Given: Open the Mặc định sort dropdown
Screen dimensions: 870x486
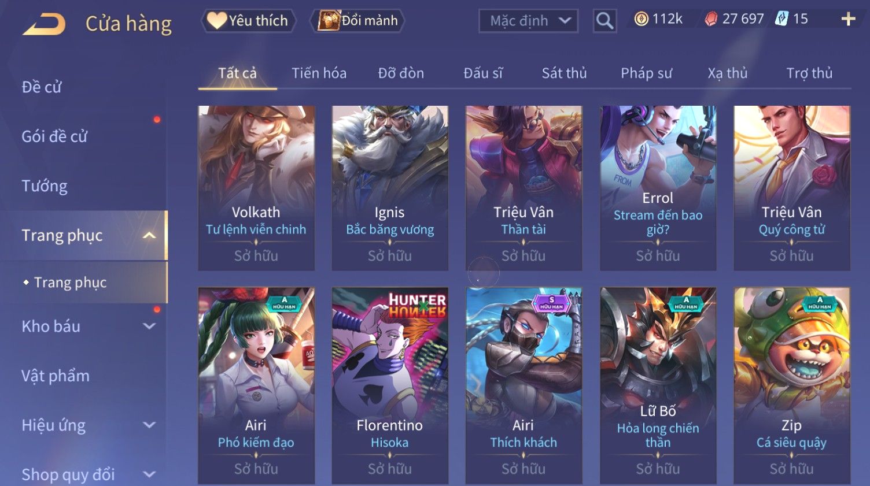Looking at the screenshot, I should [528, 21].
